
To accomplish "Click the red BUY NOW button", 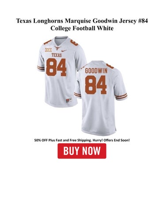I will click(82, 151).
